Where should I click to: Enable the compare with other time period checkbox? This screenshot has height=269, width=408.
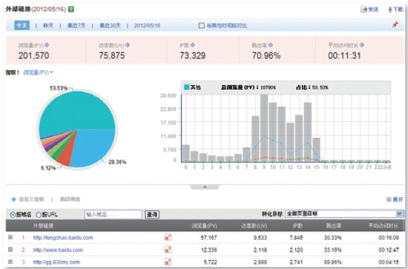(201, 25)
